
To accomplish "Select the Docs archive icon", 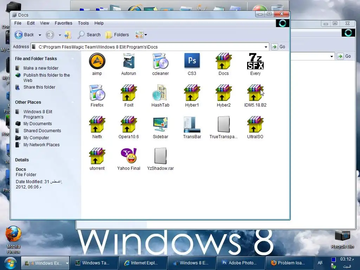I will point(224,61).
